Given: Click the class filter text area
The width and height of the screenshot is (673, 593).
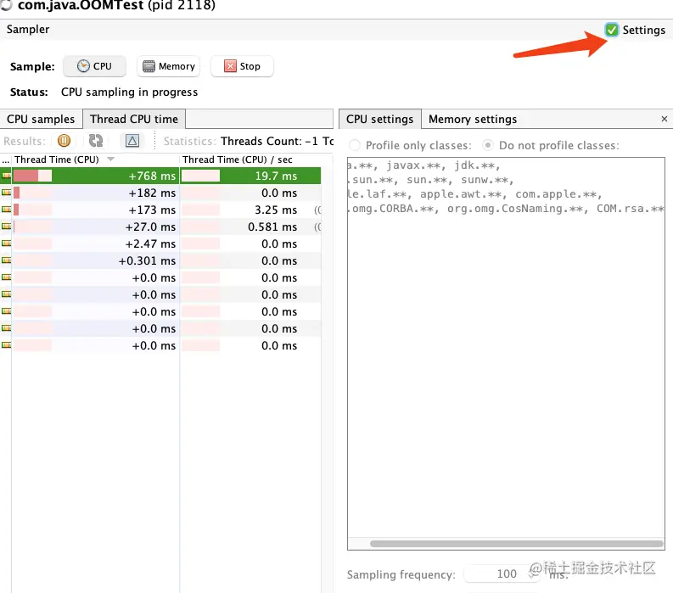Looking at the screenshot, I should 506,348.
